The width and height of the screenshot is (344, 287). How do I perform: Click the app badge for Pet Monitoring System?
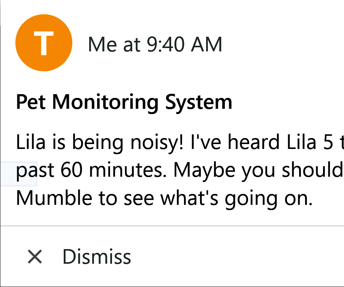pyautogui.click(x=44, y=43)
